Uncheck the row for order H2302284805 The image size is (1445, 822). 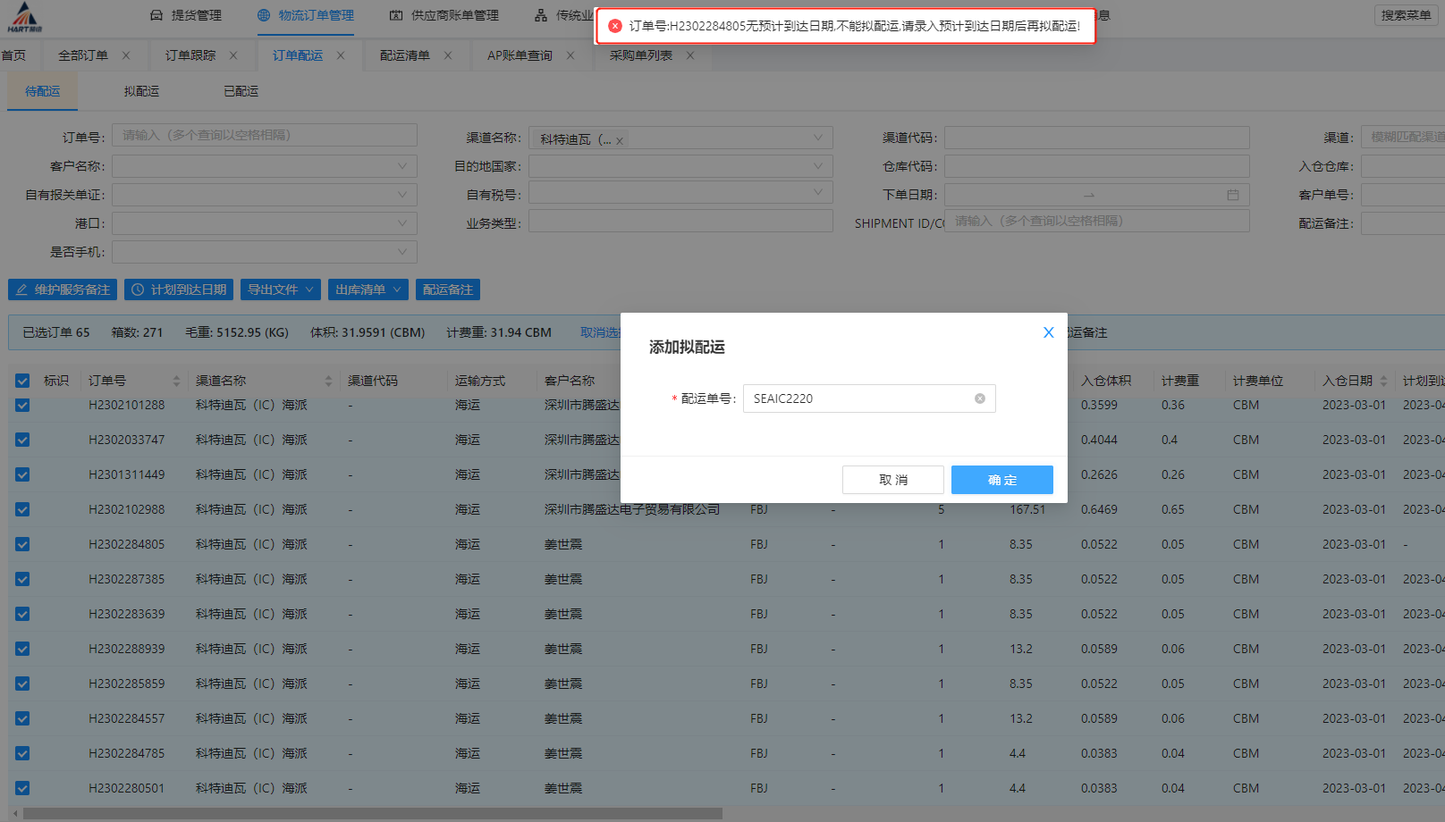[22, 544]
